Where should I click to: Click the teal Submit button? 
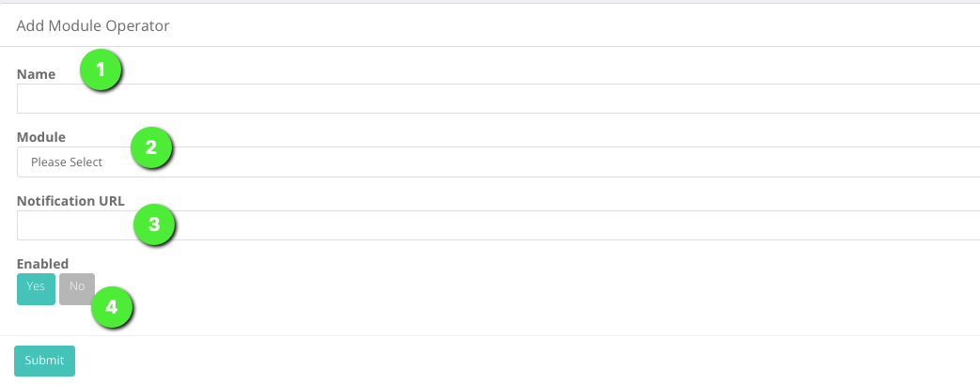pos(44,361)
